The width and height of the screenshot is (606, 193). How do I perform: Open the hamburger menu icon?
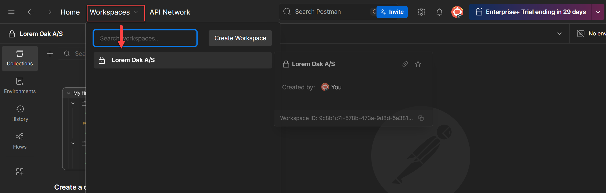tap(11, 12)
